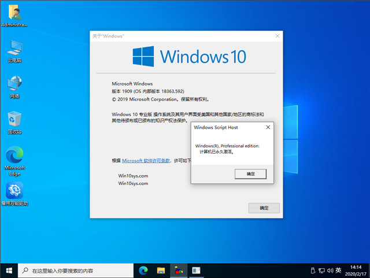Click the Microsoft Windows label text

pyautogui.click(x=132, y=84)
